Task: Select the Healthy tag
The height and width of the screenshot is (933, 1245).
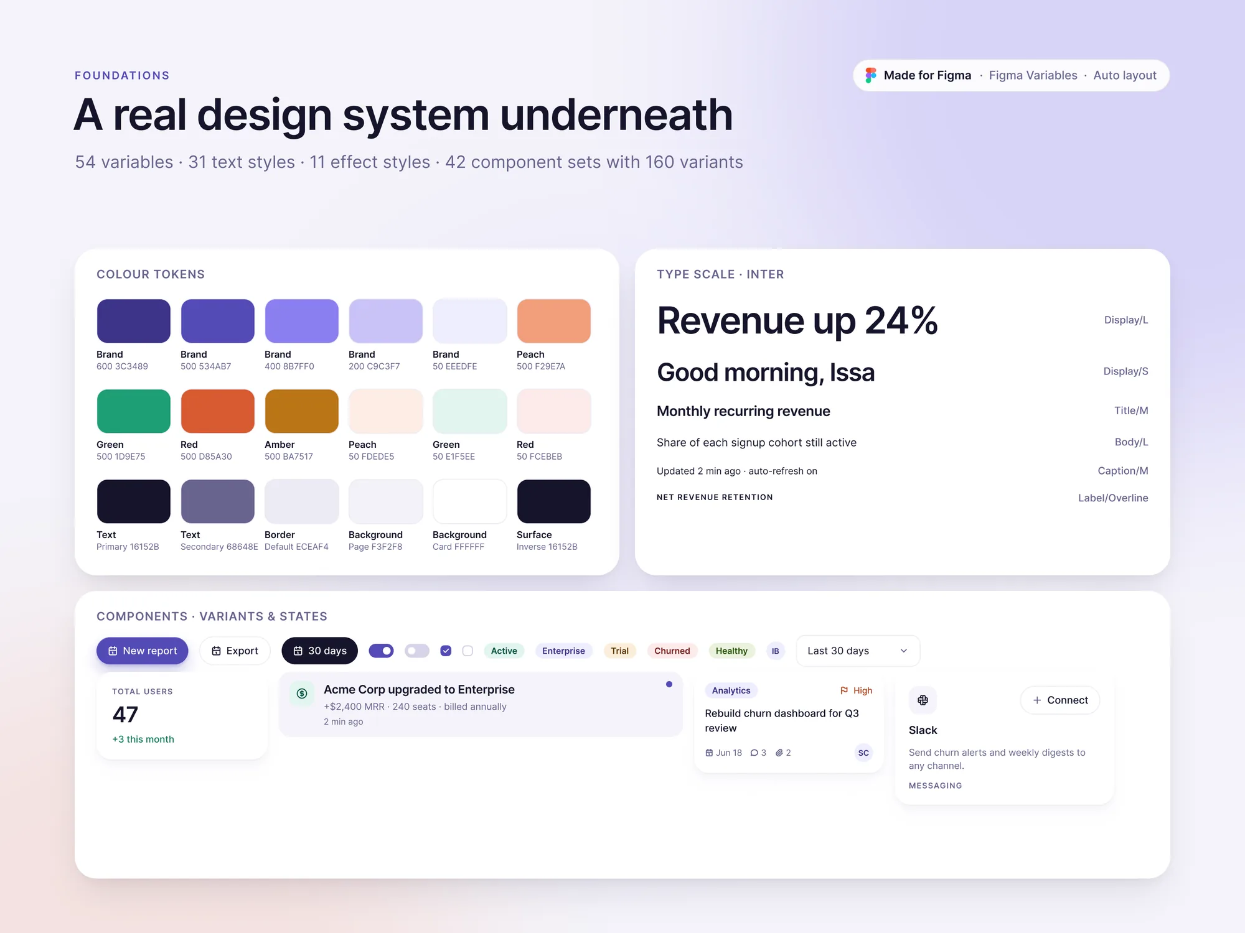Action: (731, 651)
